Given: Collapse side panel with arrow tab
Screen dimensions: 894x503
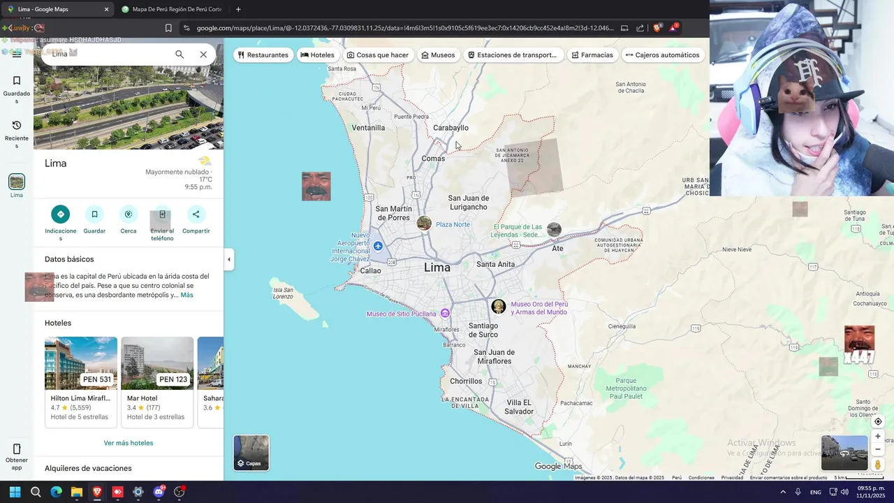Looking at the screenshot, I should (229, 259).
